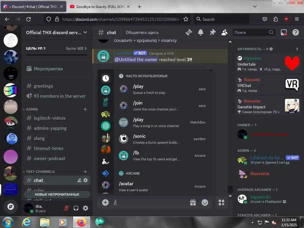Viewport: 304px width, 228px height.
Task: Open apps launcher icon in message bar
Action: (221, 202)
